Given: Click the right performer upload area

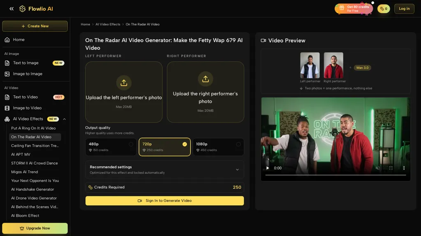Looking at the screenshot, I should (206, 92).
